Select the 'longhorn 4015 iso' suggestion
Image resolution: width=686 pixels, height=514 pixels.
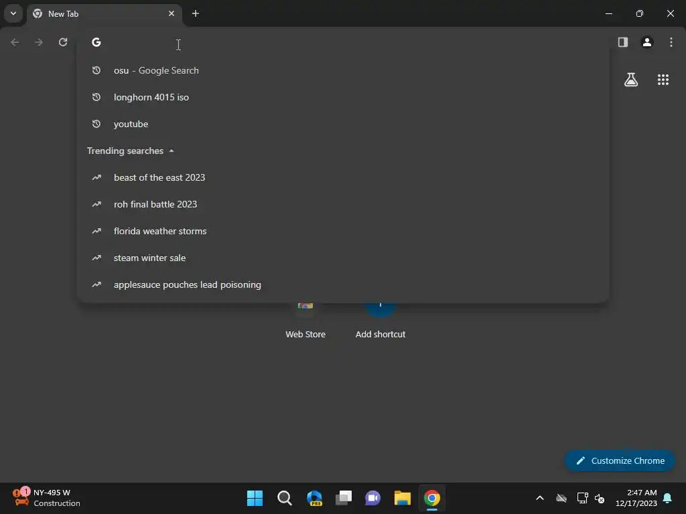point(342,97)
